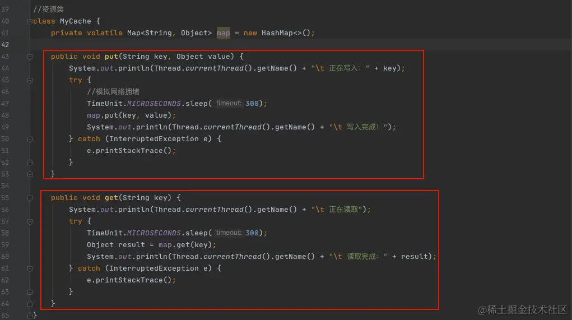Click the highlighted 'map' field on line 41
This screenshot has width=572, height=320.
(x=224, y=33)
